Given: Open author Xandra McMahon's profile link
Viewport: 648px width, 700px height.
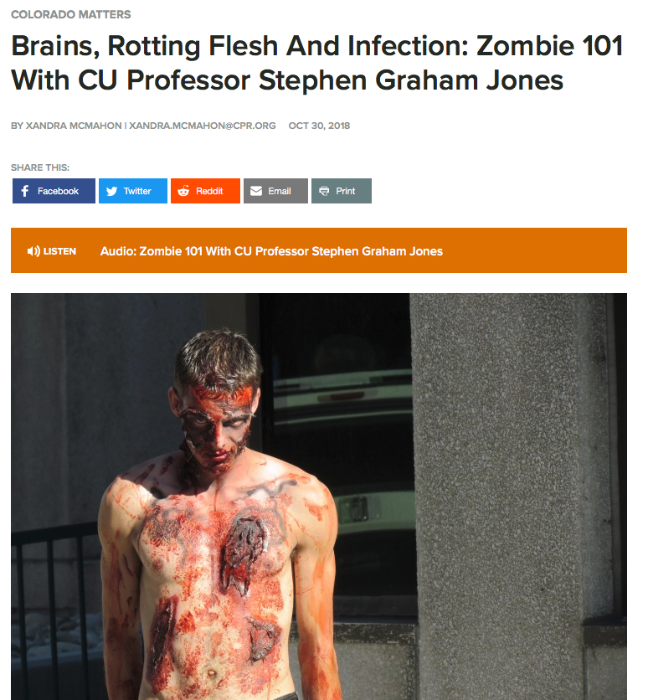Looking at the screenshot, I should (74, 126).
